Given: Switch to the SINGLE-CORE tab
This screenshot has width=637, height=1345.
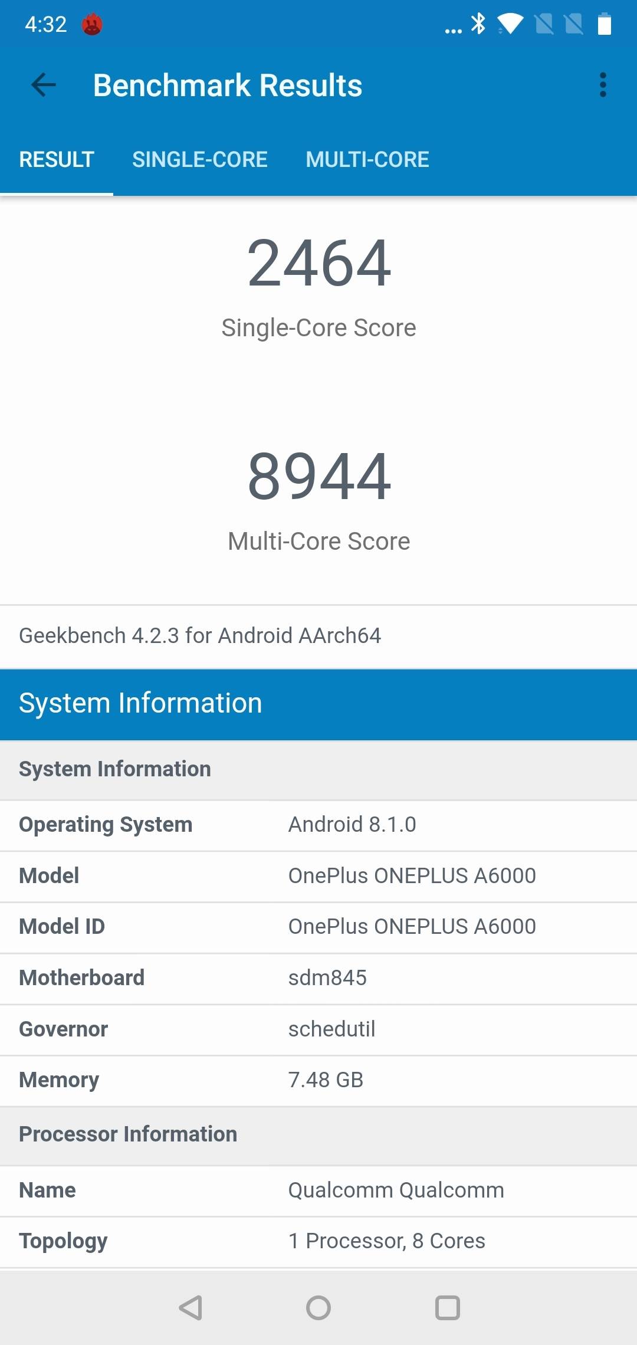Looking at the screenshot, I should [200, 159].
